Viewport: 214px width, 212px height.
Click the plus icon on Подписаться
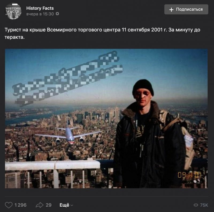point(171,10)
